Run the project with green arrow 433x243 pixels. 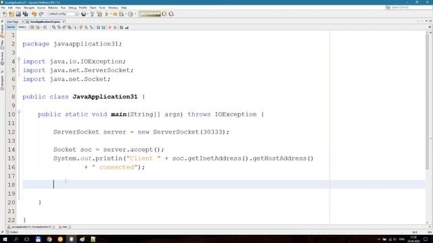(x=107, y=13)
